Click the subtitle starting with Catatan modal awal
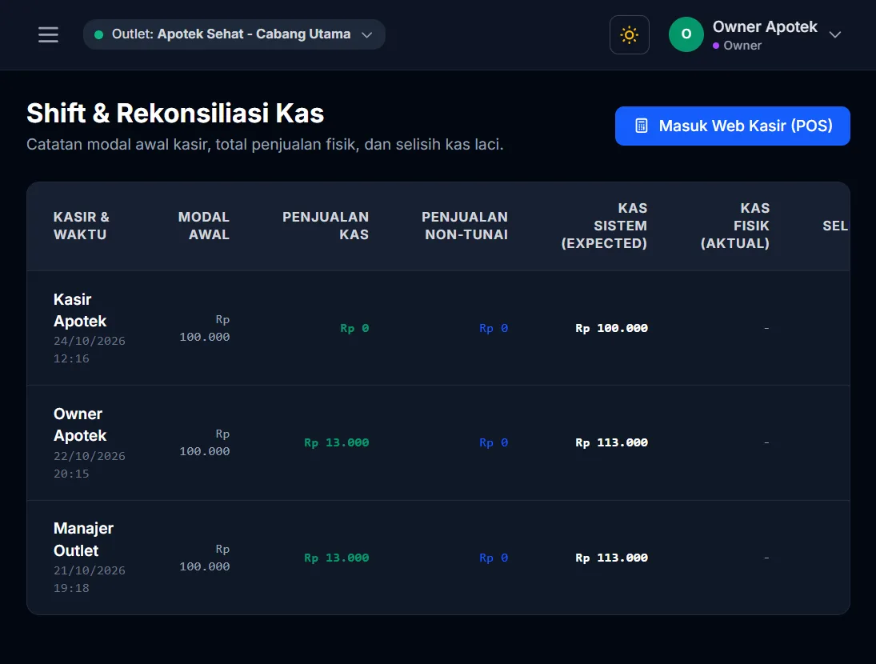Viewport: 876px width, 664px height. click(x=265, y=144)
